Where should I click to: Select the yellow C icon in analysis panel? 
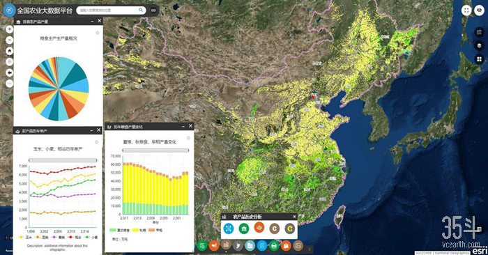pyautogui.click(x=290, y=229)
